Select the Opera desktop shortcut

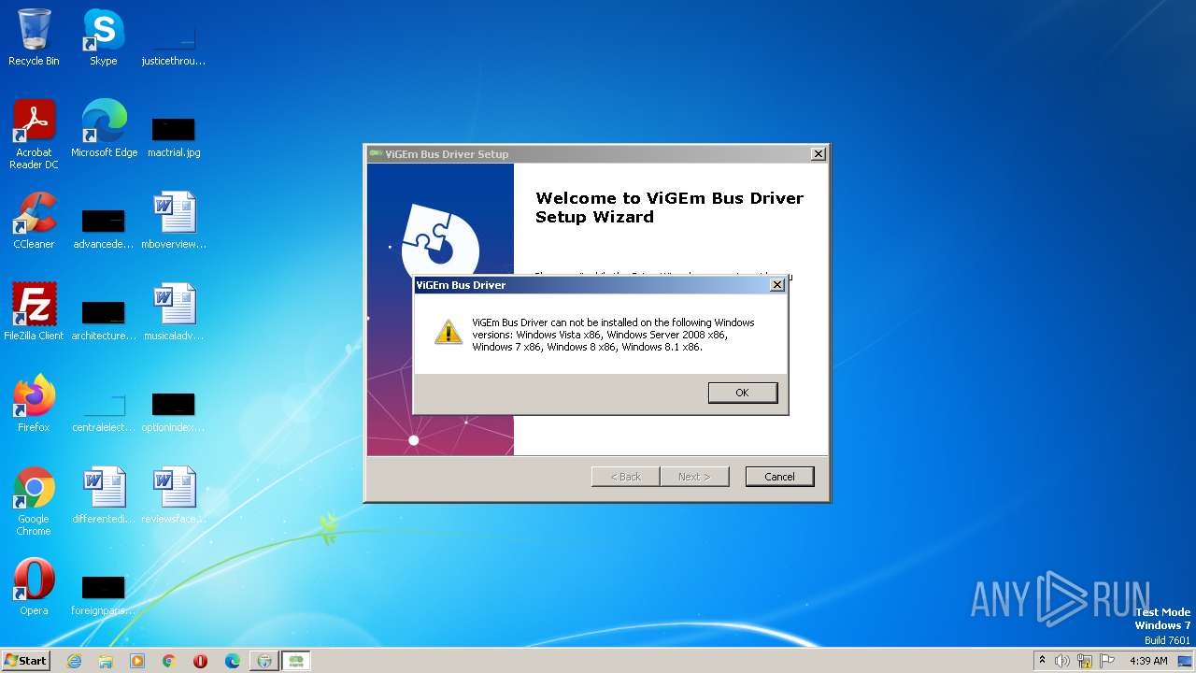(34, 587)
